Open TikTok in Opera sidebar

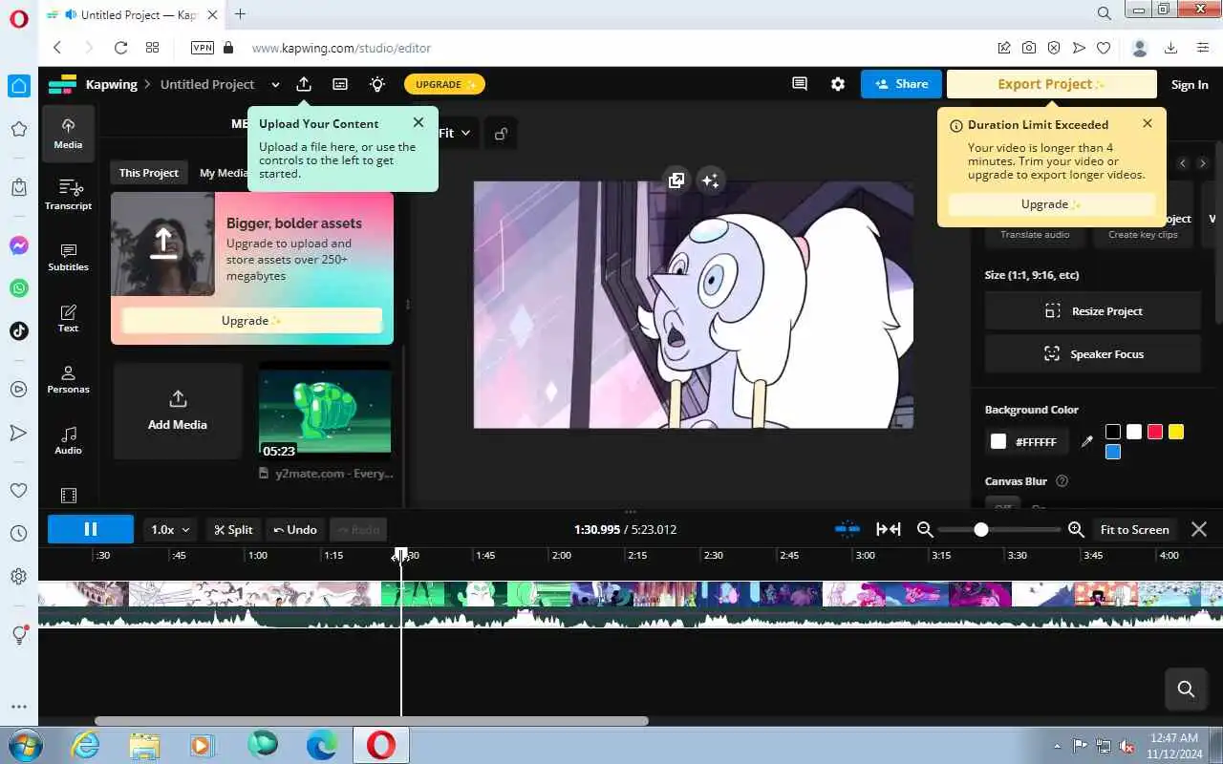[18, 330]
